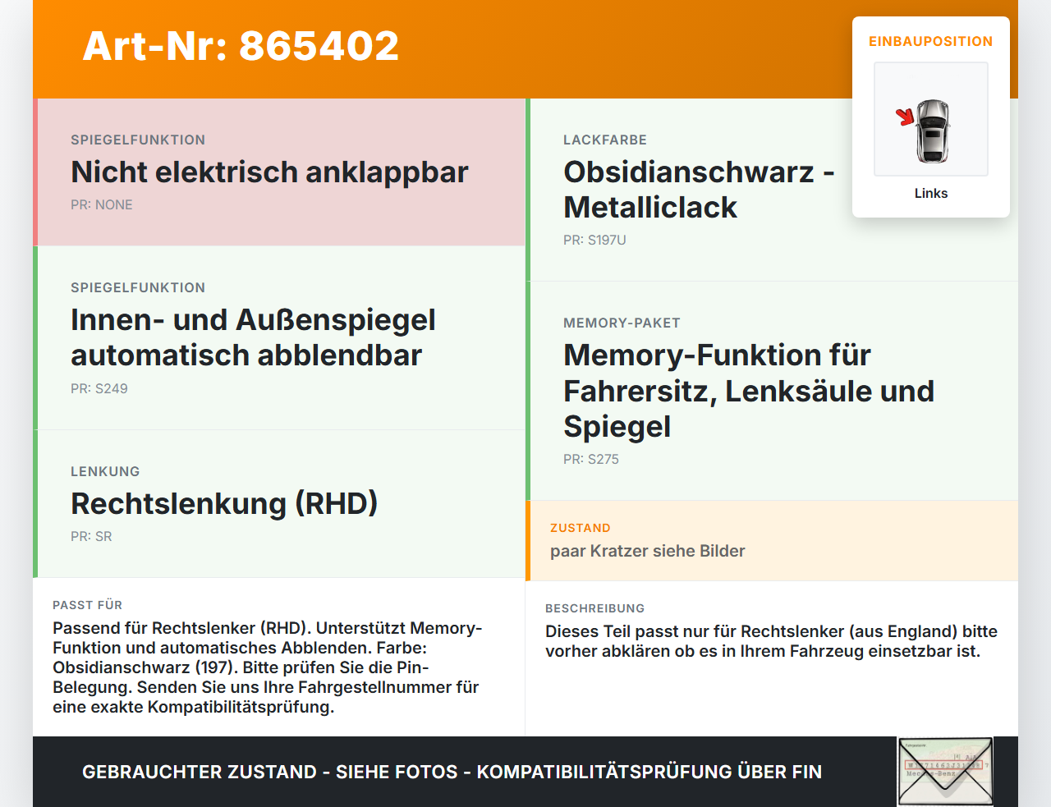Click the car position icon under Einbauposition
The width and height of the screenshot is (1051, 807).
931,119
